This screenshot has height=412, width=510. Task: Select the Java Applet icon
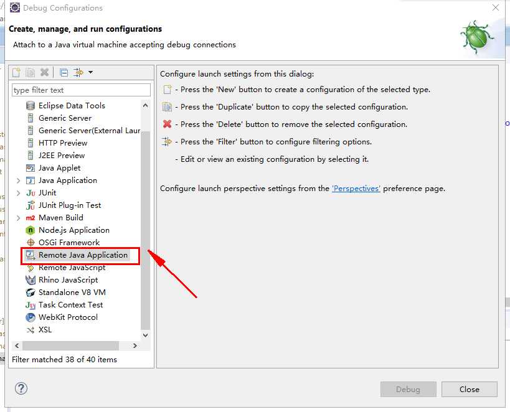pyautogui.click(x=31, y=168)
